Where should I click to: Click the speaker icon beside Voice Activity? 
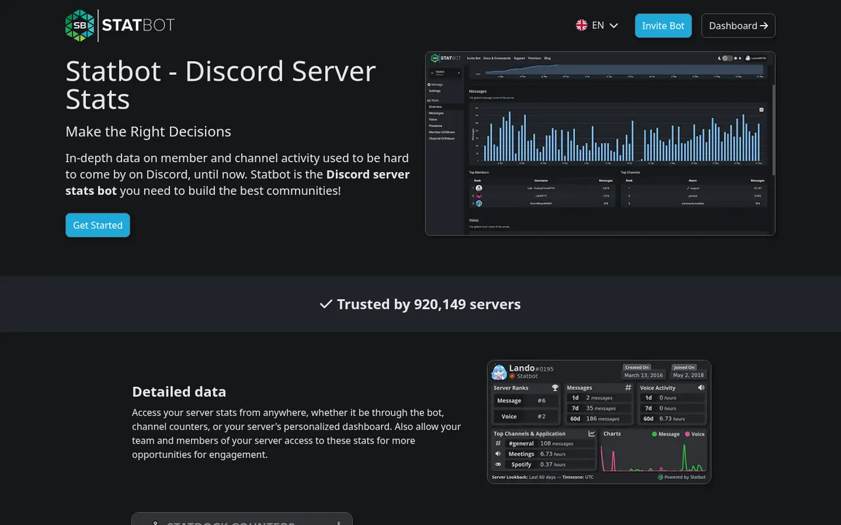pos(701,388)
